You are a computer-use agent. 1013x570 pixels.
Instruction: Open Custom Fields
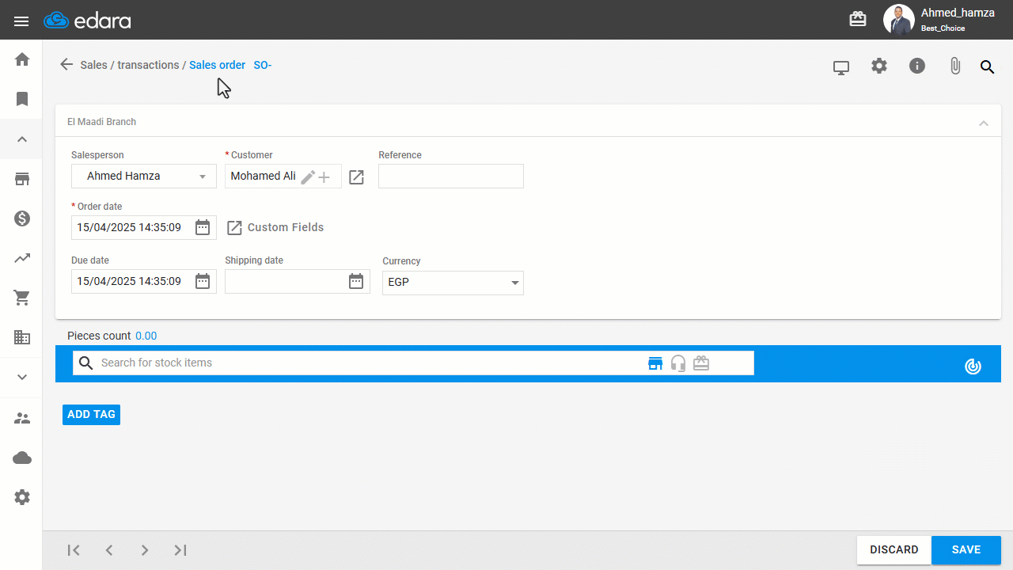(x=275, y=227)
